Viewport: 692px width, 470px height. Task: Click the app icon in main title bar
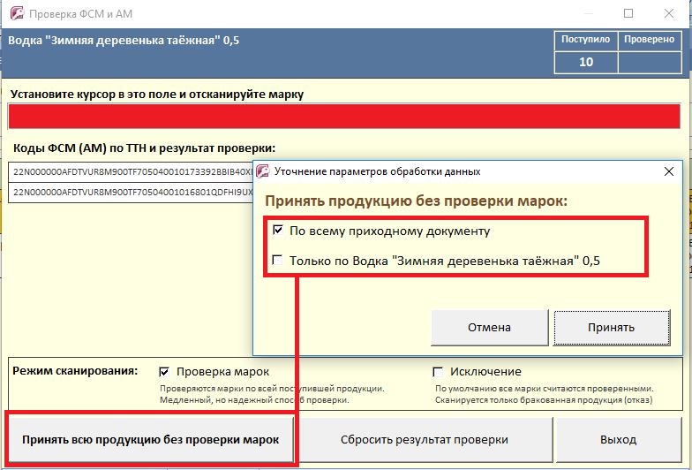[x=15, y=14]
